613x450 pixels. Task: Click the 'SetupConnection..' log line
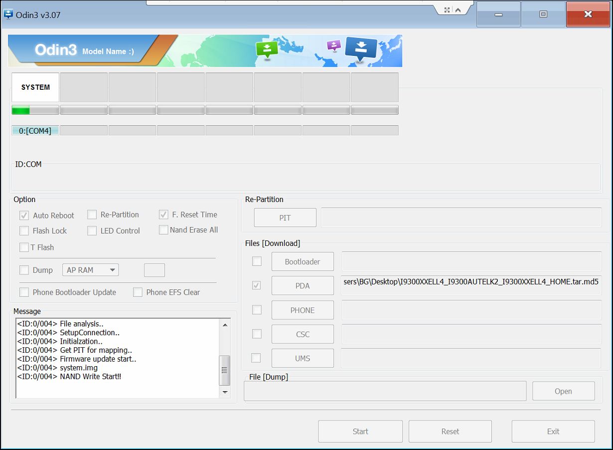(x=68, y=332)
